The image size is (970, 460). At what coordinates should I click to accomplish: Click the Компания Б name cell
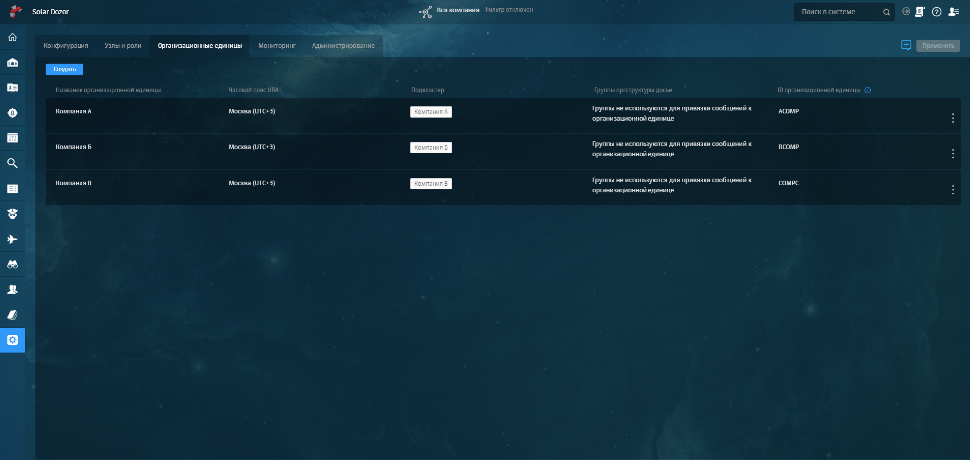click(x=74, y=147)
